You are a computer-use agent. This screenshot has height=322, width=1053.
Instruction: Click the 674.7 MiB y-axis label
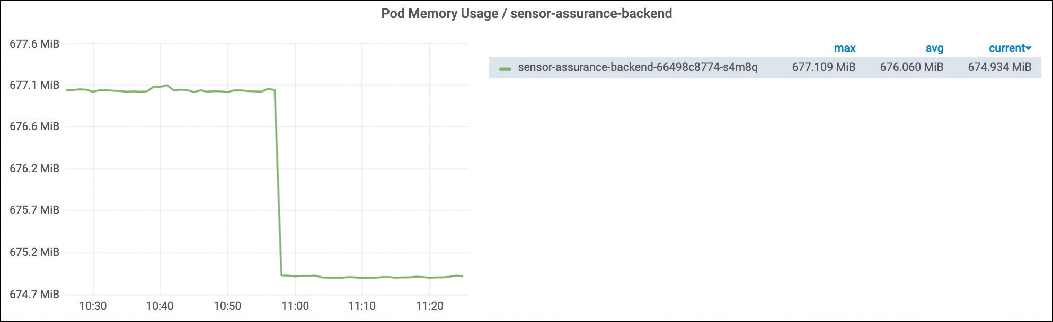pos(34,294)
